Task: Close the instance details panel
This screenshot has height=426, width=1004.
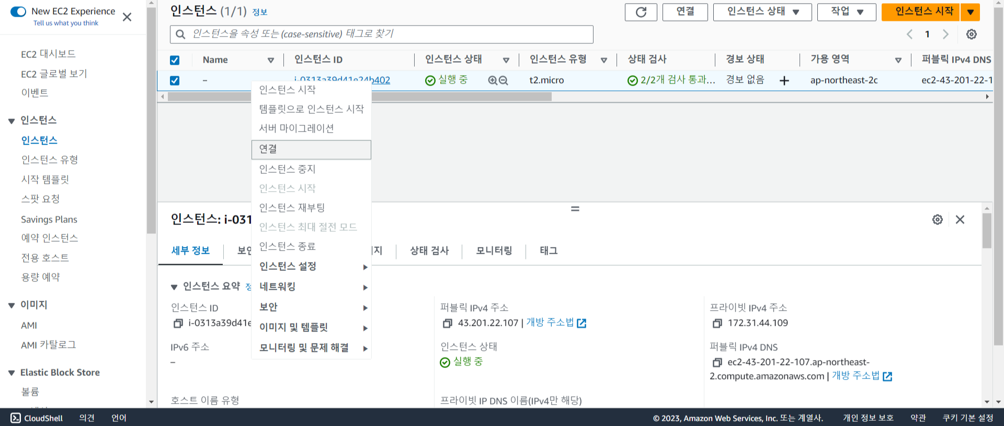Action: [x=960, y=220]
